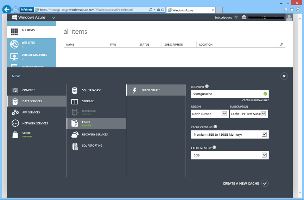This screenshot has height=200, width=304.
Task: Click the browser Forward arrow button
Action: coord(15,9)
